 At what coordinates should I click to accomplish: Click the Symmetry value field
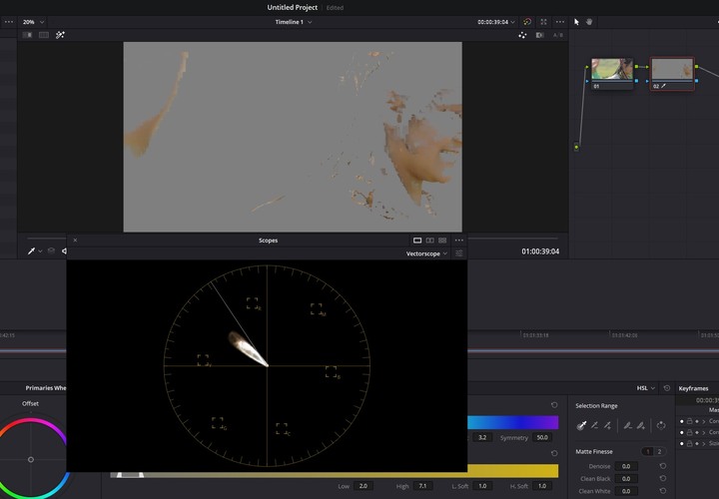(542, 437)
